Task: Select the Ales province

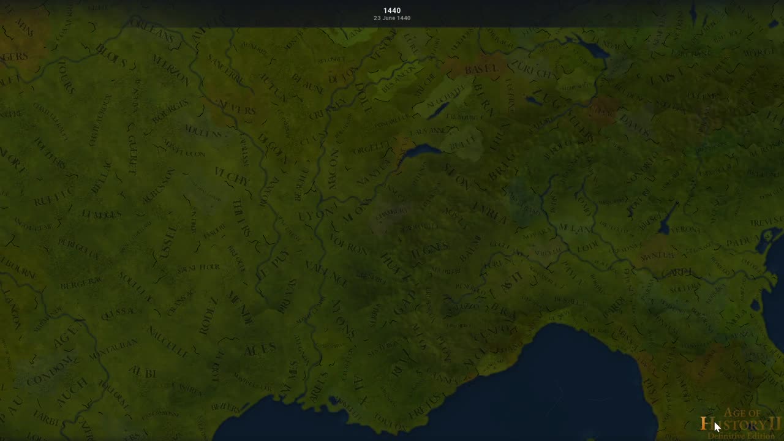Action: coord(260,350)
